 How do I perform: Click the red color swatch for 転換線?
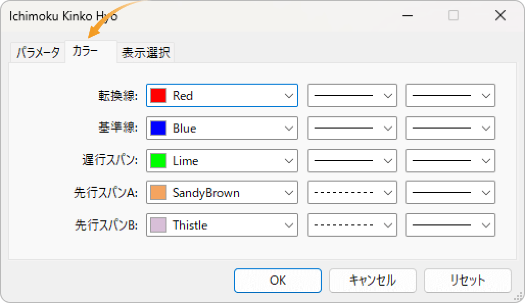pyautogui.click(x=158, y=96)
